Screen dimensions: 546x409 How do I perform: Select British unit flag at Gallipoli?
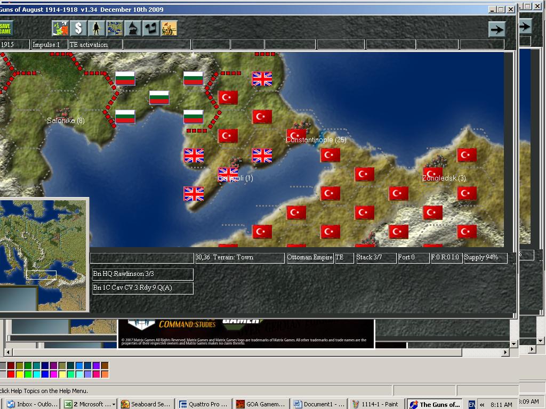pyautogui.click(x=228, y=174)
